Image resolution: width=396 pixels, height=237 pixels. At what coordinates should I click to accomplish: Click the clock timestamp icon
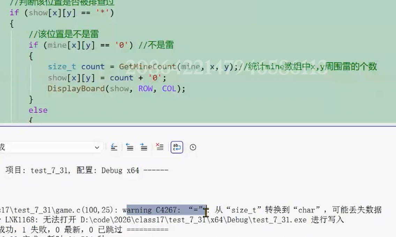coord(193,147)
